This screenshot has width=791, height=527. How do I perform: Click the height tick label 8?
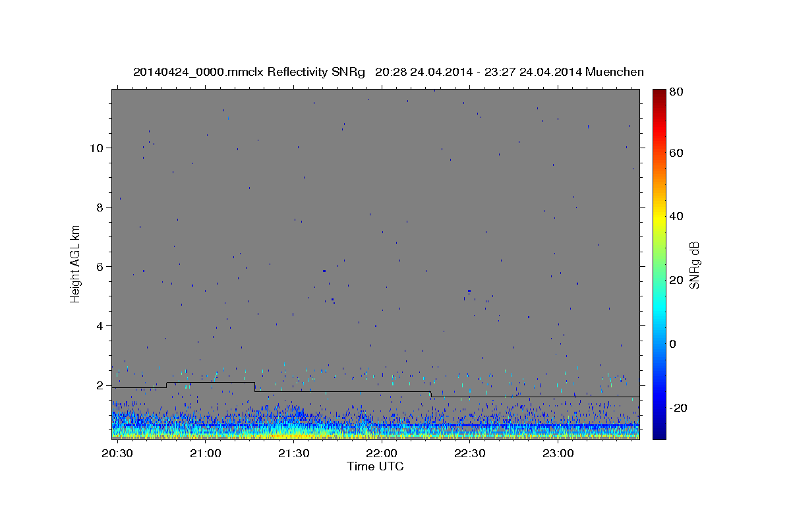(x=100, y=208)
